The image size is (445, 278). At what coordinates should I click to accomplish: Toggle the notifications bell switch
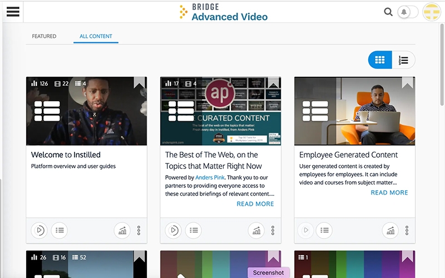pyautogui.click(x=407, y=12)
